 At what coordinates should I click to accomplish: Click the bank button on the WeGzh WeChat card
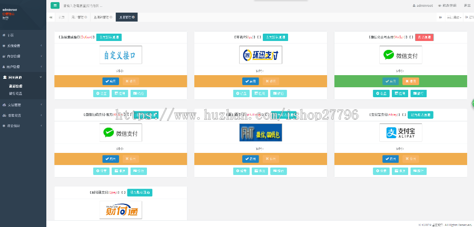[418, 94]
